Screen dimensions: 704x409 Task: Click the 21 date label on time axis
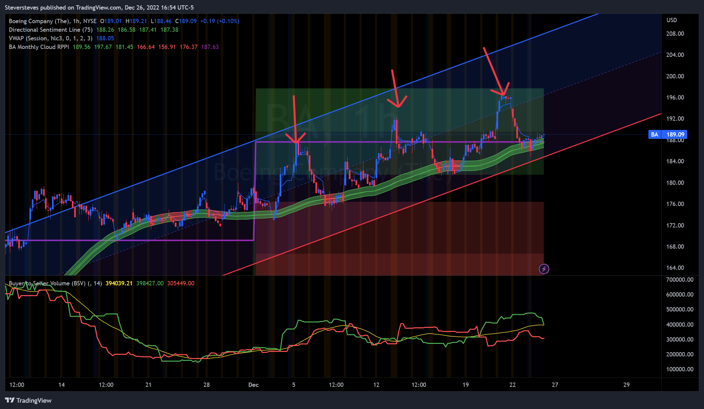click(x=148, y=385)
